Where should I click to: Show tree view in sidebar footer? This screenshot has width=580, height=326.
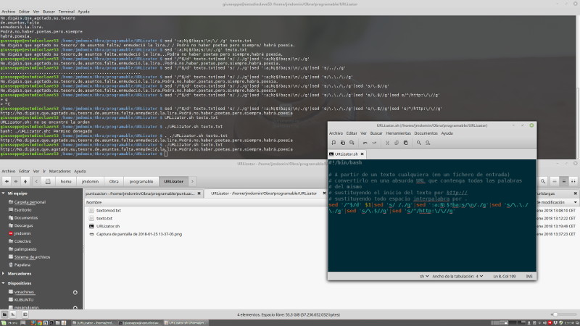pyautogui.click(x=12, y=314)
